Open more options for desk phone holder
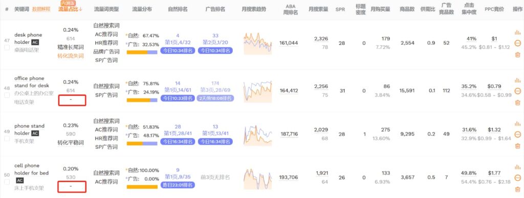Viewport: 524px width, 198px height. (518, 43)
